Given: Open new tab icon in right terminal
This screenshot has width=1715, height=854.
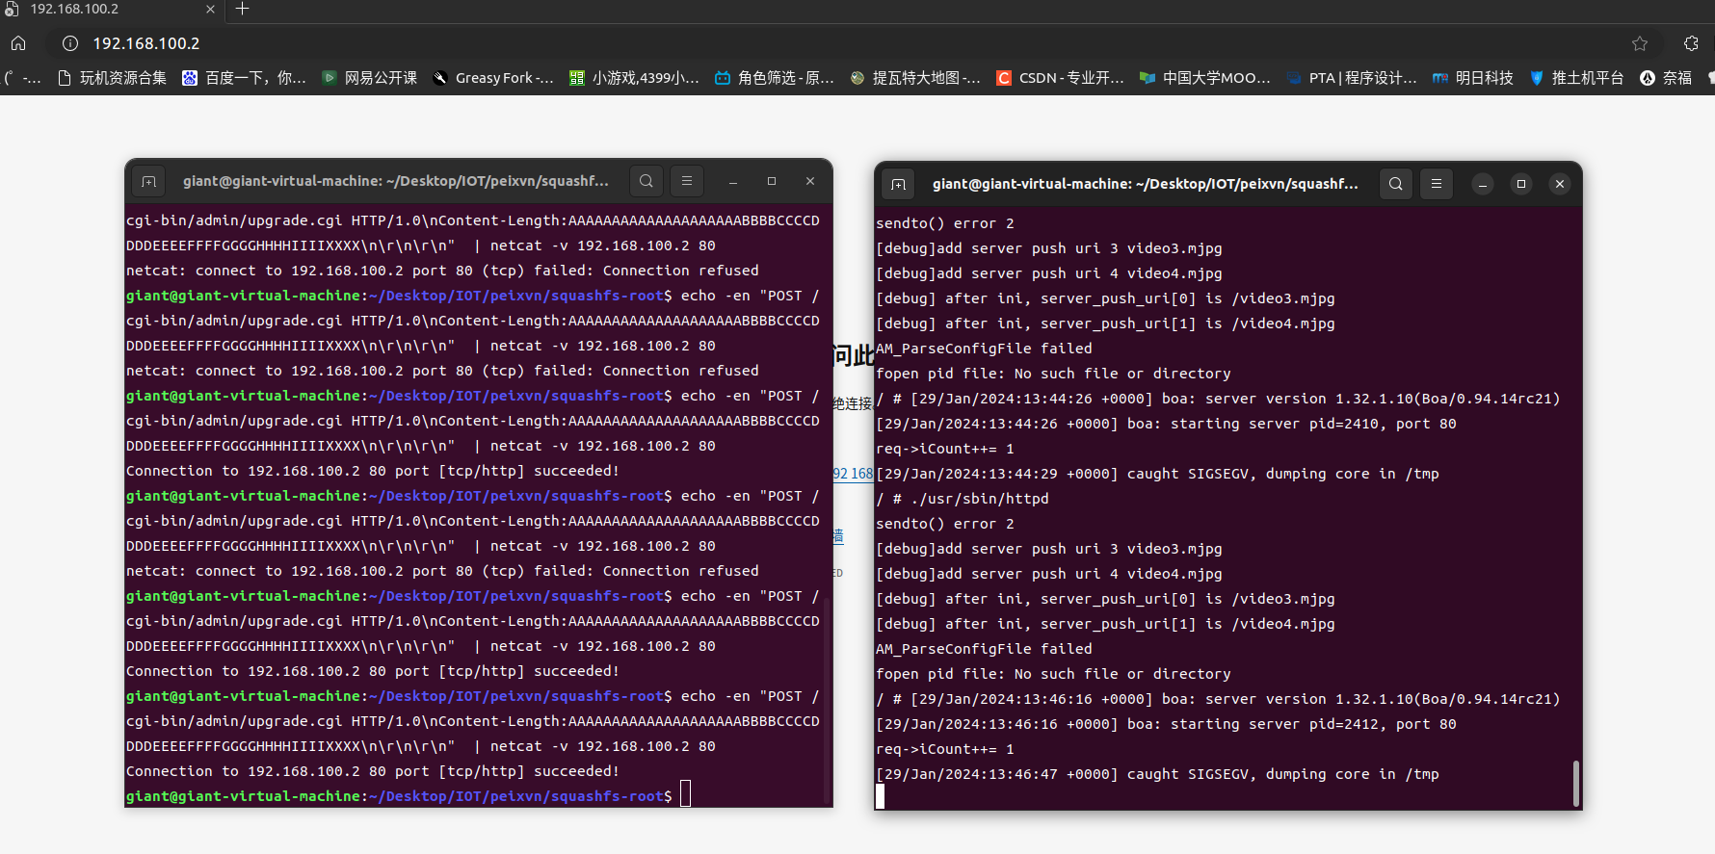Looking at the screenshot, I should pos(898,184).
